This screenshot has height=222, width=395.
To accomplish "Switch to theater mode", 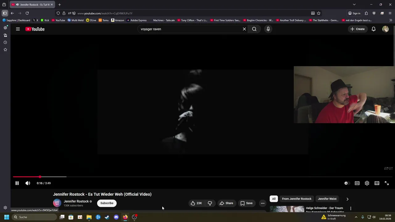I will click(x=377, y=183).
